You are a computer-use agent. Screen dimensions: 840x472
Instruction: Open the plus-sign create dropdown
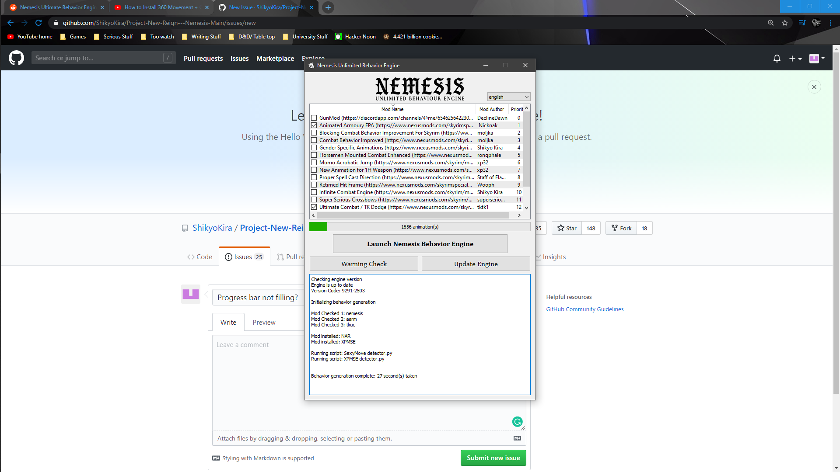tap(795, 58)
